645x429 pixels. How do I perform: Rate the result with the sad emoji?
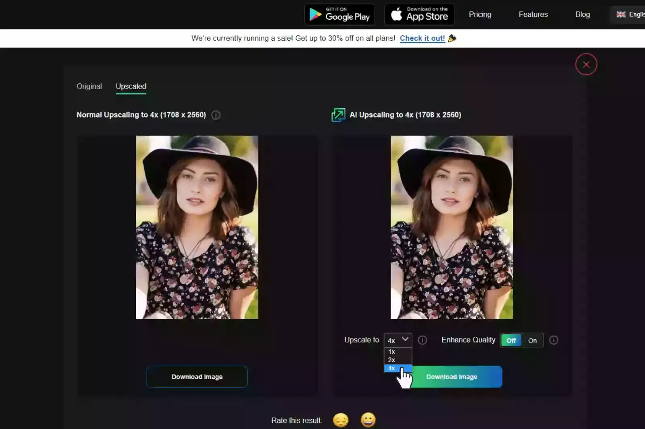point(341,420)
